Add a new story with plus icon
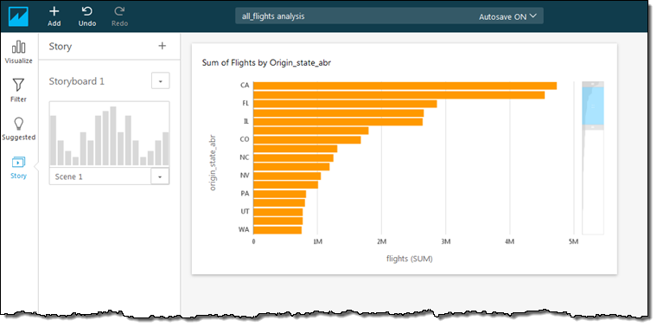 coord(163,46)
